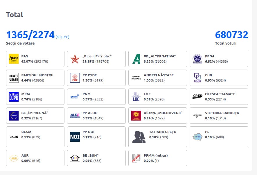This screenshot has height=175, width=257.
Task: Click the CUB result 0.93% (6324)
Action: (x=215, y=80)
